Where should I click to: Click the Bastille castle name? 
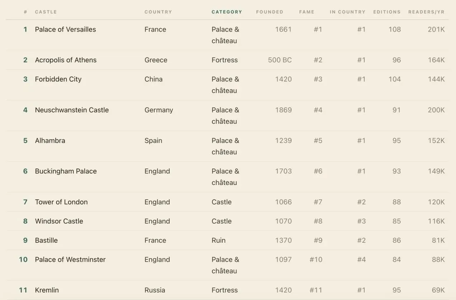(x=46, y=240)
